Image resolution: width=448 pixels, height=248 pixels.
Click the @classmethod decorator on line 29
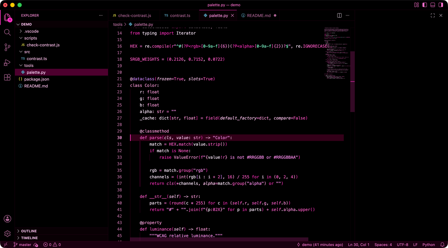[154, 131]
